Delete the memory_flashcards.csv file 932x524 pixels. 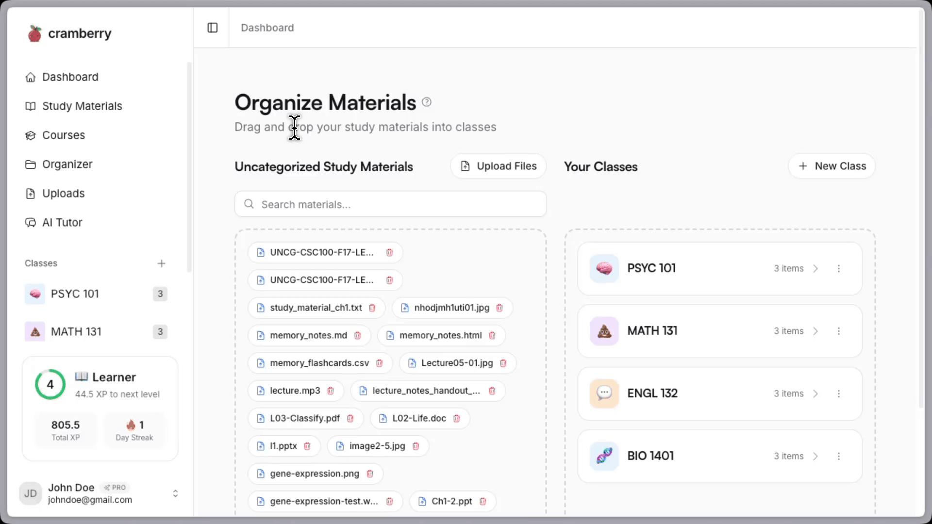tap(380, 363)
